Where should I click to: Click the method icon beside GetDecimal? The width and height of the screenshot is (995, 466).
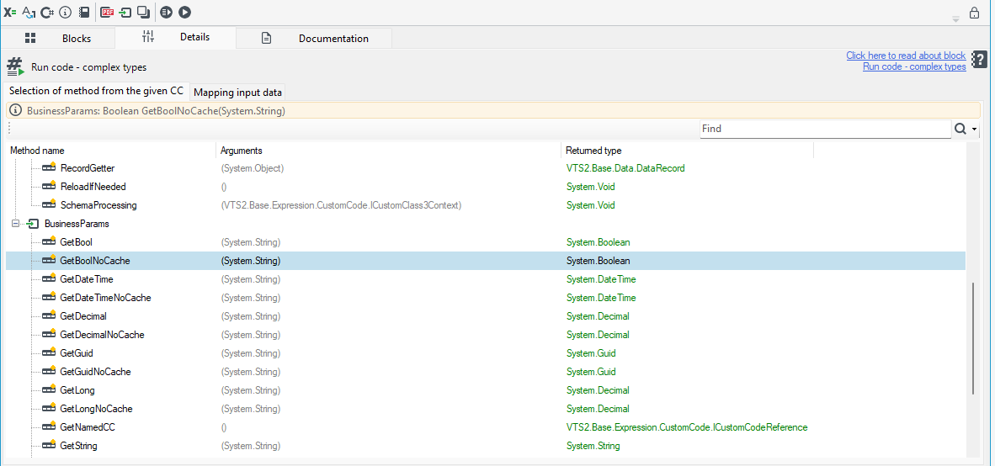click(x=49, y=316)
